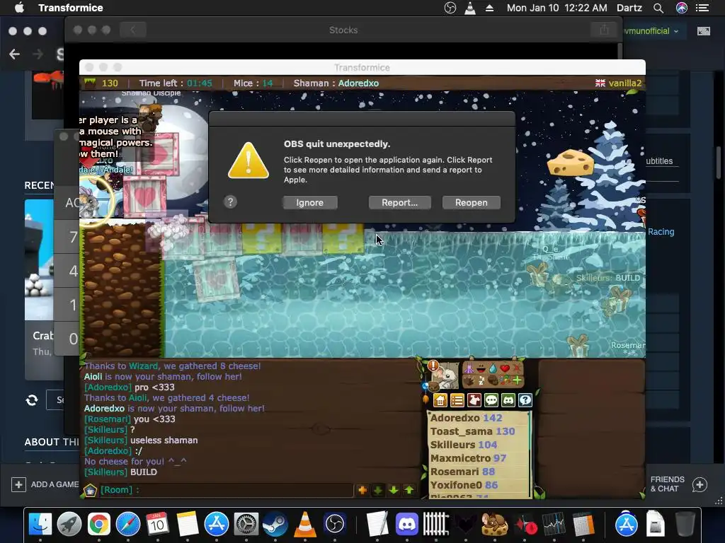Click in the [Room] chat input field
The image size is (725, 543).
227,490
